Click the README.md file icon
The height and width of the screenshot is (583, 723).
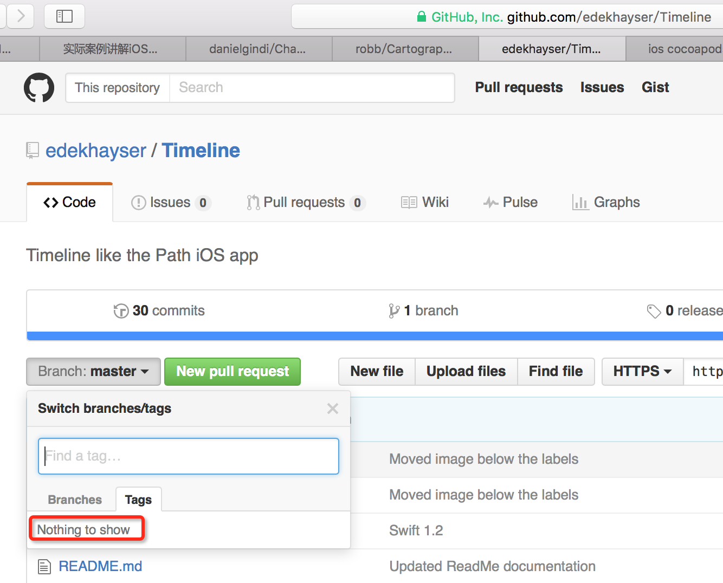click(x=44, y=567)
